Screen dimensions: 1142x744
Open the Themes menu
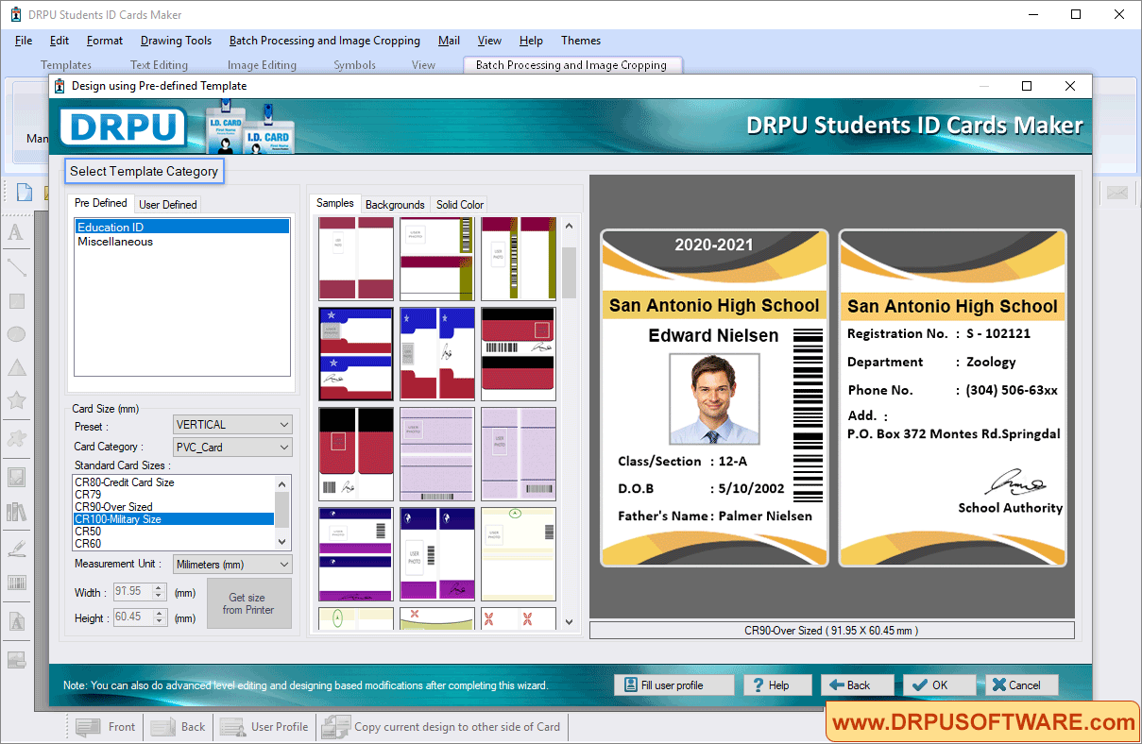coord(581,41)
